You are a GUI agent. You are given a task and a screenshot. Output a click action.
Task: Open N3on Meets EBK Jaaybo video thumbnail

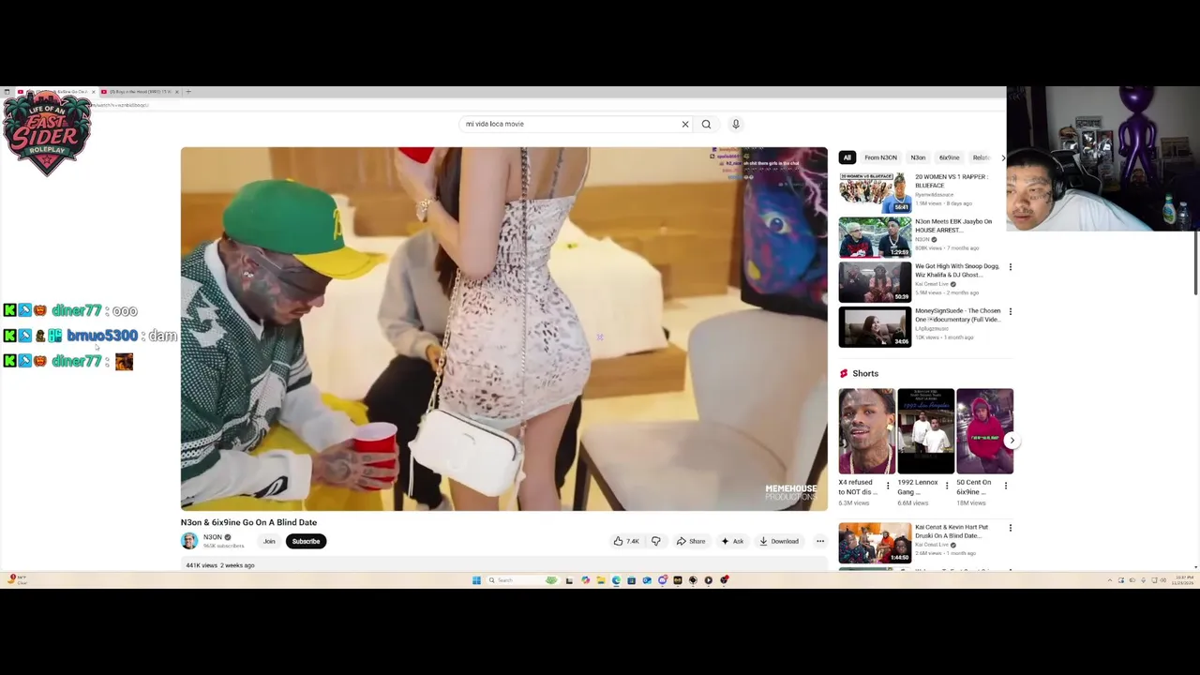875,237
